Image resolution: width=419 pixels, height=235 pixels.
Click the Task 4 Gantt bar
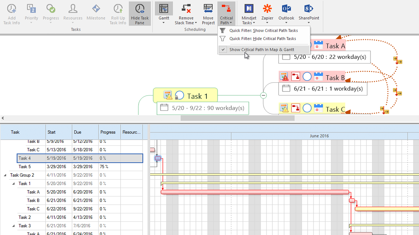(158, 158)
